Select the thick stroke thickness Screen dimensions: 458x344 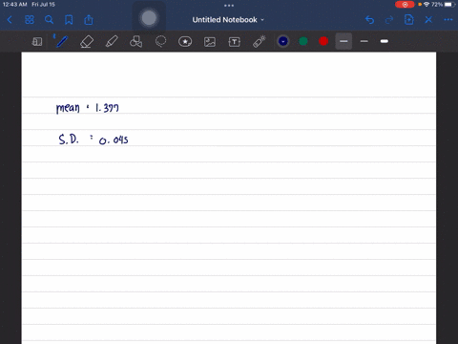pos(385,41)
